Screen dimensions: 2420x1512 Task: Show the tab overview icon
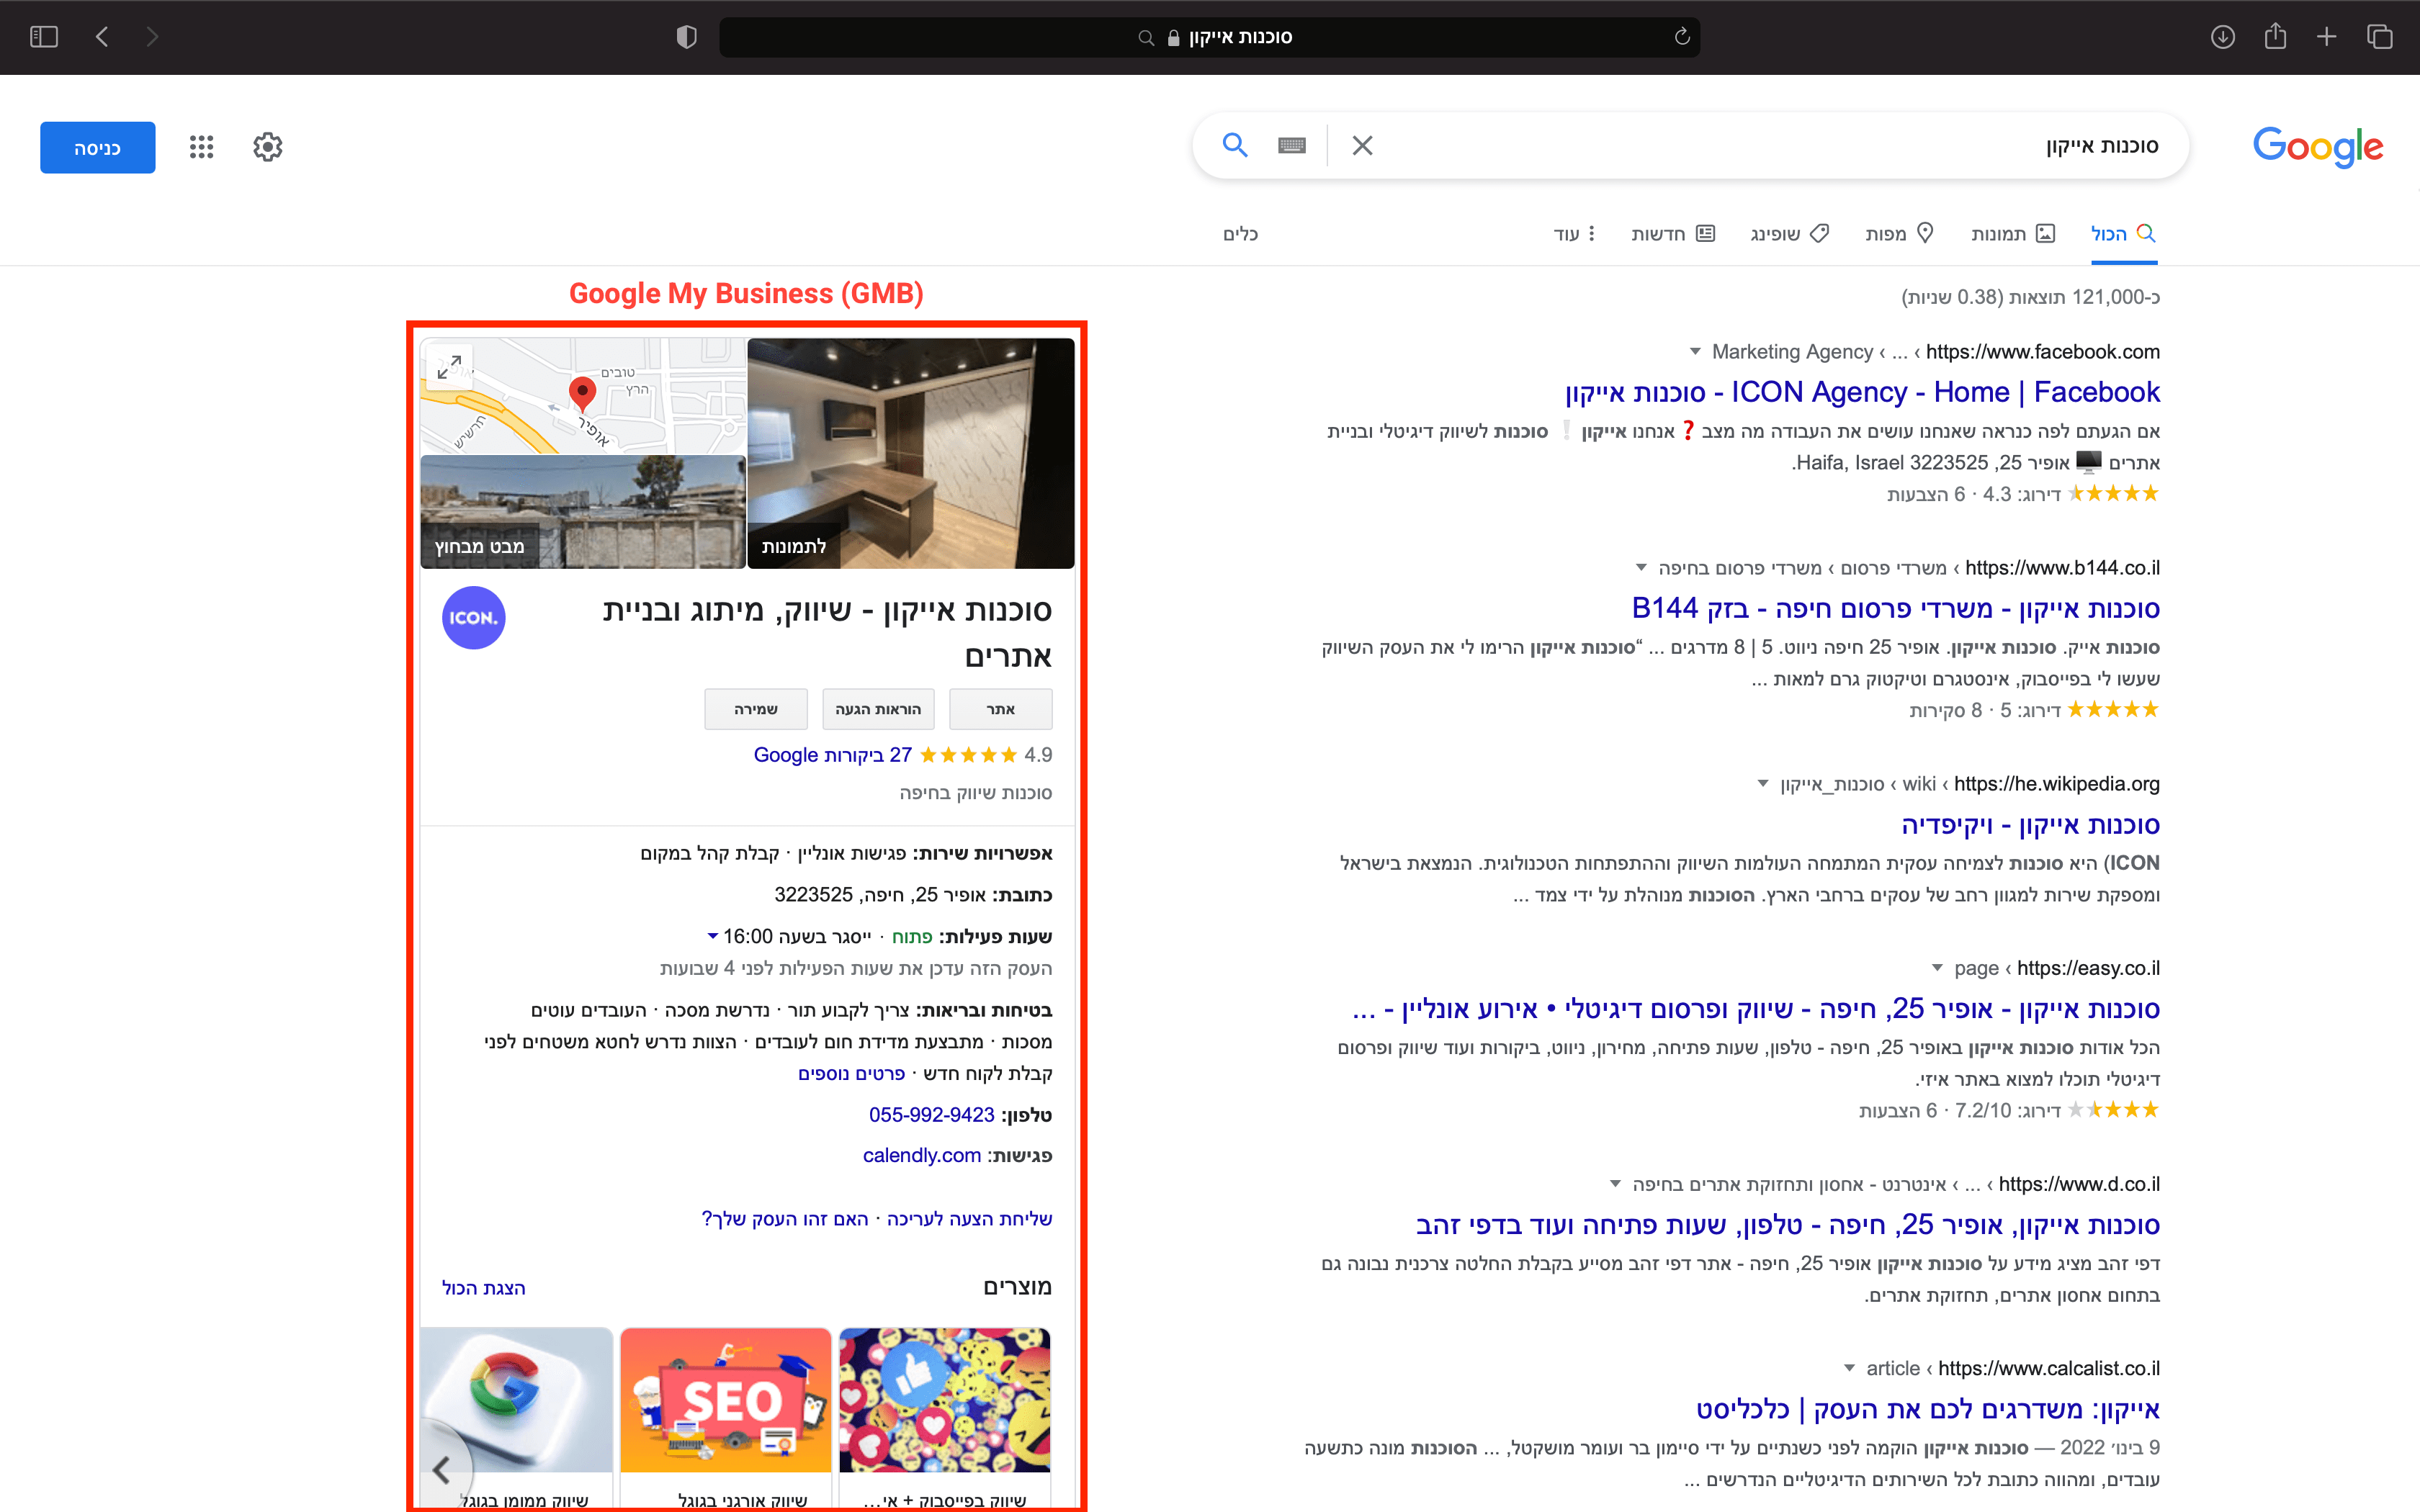click(2380, 37)
